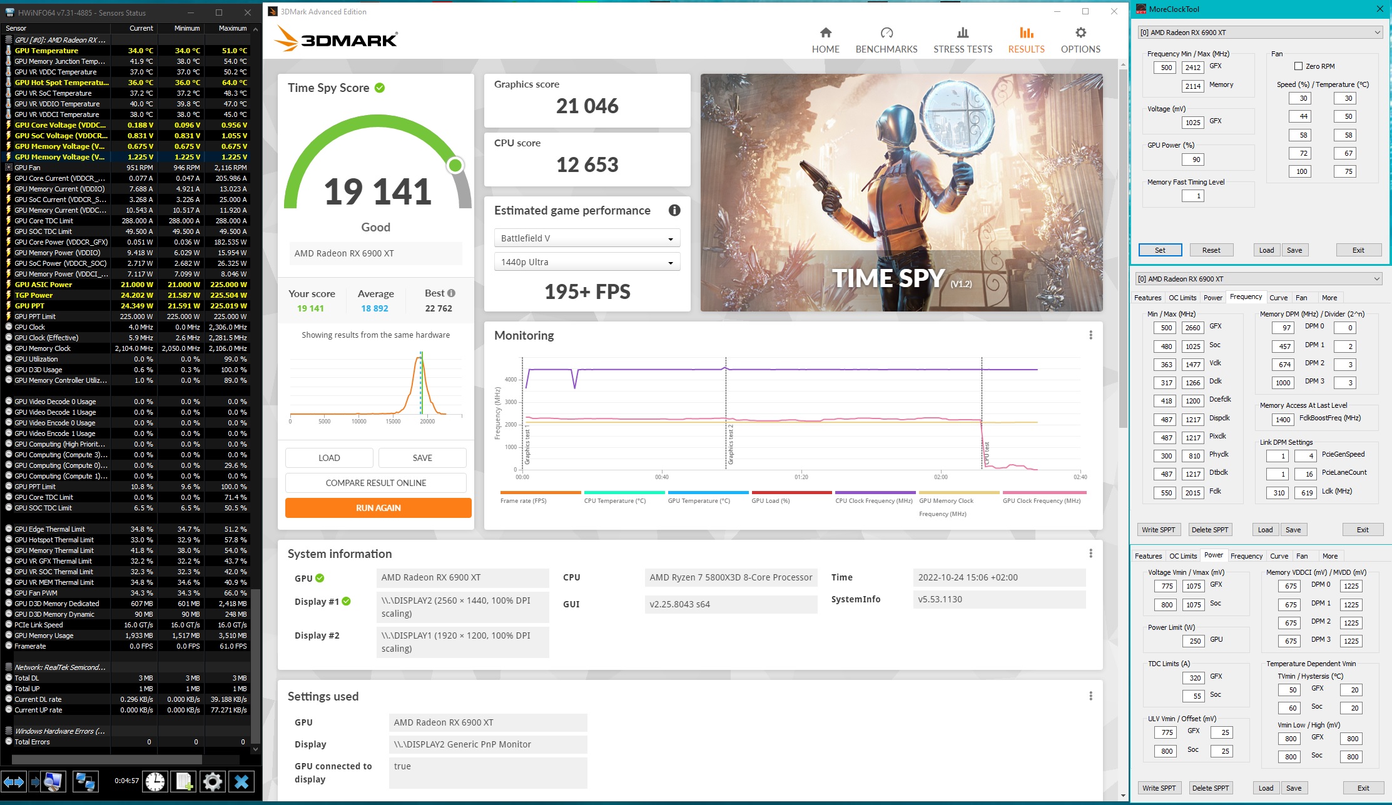The width and height of the screenshot is (1392, 805).
Task: Open the Battlefield V game dropdown
Action: tap(586, 238)
